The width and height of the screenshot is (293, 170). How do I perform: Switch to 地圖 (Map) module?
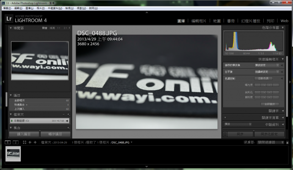pyautogui.click(x=217, y=21)
